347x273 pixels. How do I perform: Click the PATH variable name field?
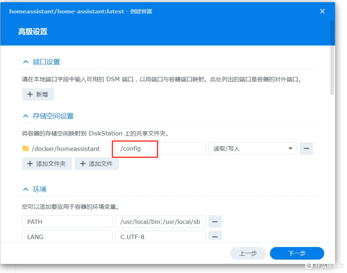(67, 222)
